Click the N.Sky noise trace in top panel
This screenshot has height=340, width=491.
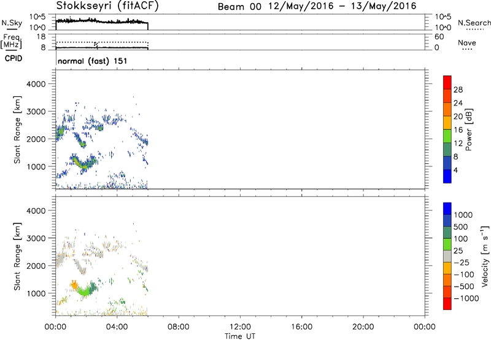tap(102, 21)
